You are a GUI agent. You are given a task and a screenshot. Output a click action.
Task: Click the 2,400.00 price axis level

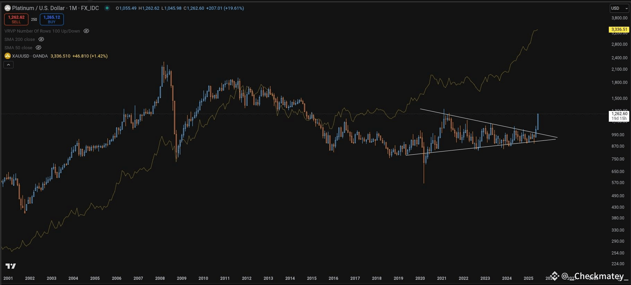coord(619,58)
